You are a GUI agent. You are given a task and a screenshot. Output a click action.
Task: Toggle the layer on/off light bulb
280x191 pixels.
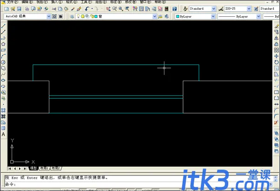[x=78, y=16]
